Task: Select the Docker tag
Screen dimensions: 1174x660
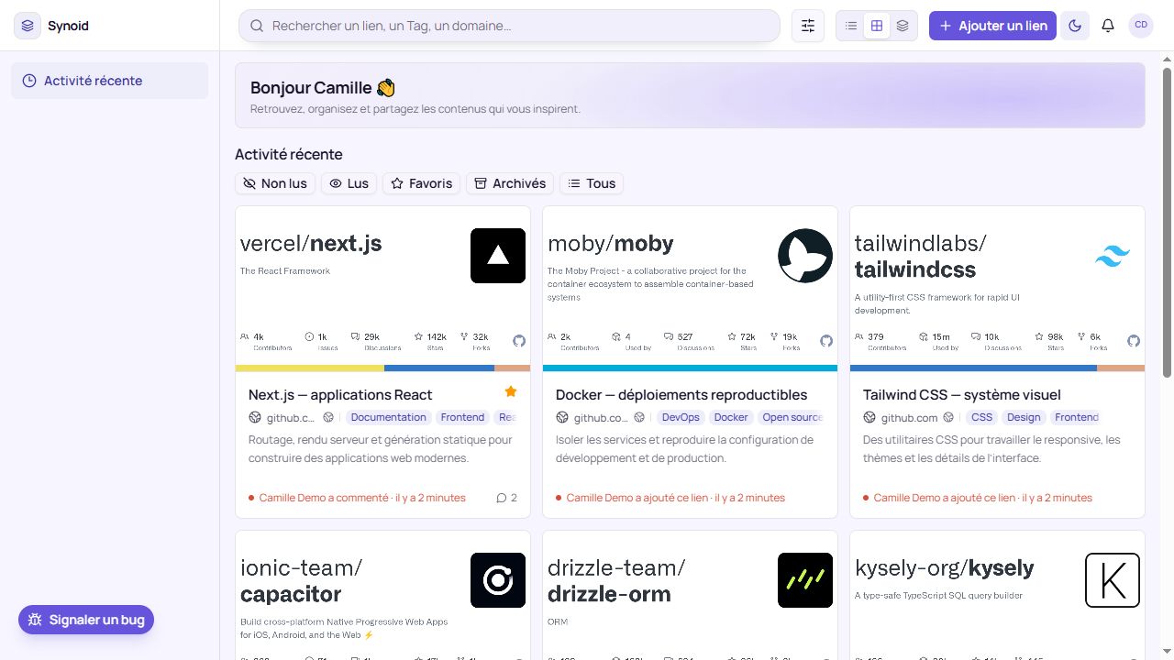Action: pyautogui.click(x=731, y=417)
